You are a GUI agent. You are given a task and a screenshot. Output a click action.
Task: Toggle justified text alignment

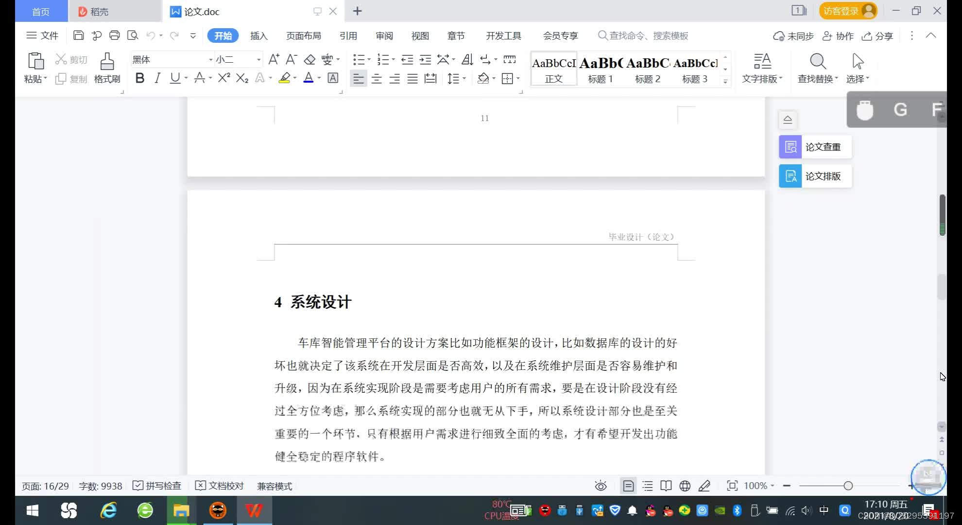412,78
